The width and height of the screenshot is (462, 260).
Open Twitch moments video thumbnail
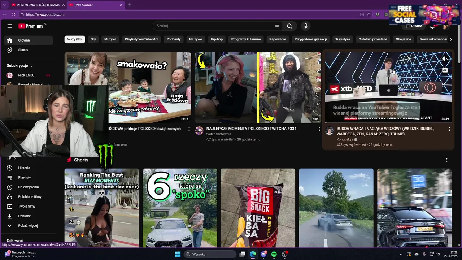(258, 88)
